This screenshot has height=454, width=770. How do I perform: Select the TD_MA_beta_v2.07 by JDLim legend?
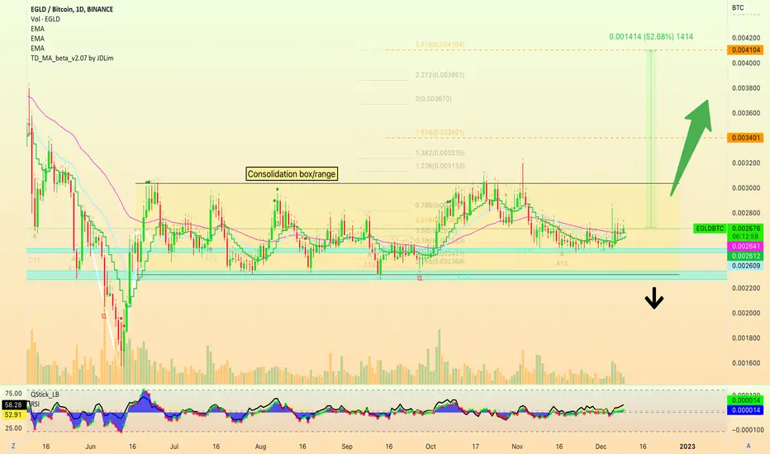pyautogui.click(x=72, y=58)
